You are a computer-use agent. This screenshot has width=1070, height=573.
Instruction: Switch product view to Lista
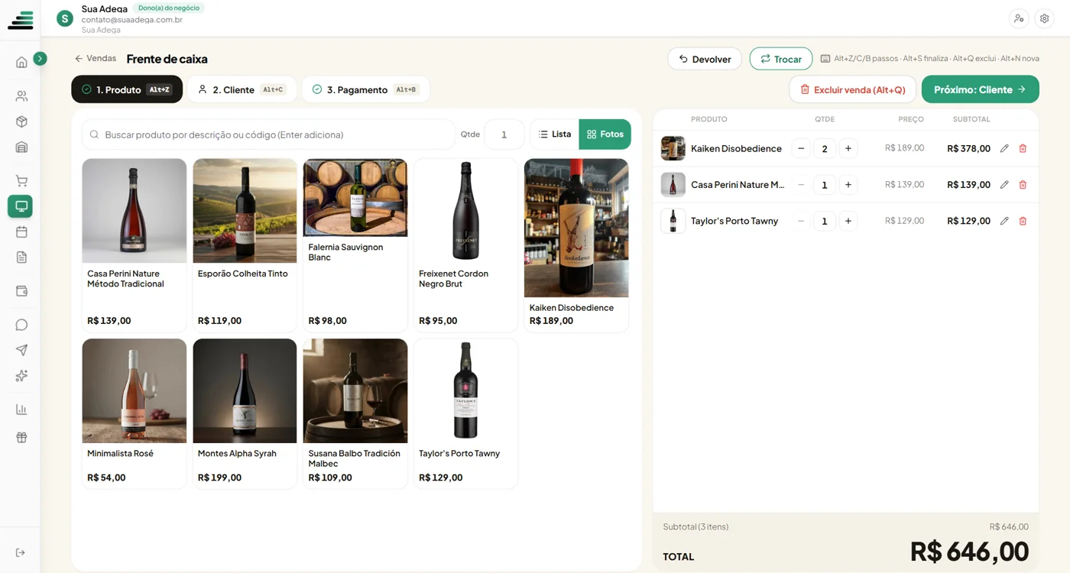coord(554,134)
